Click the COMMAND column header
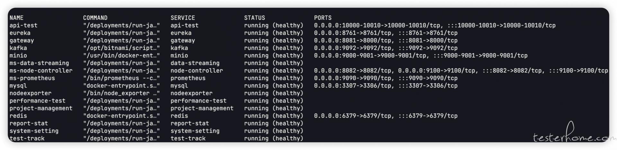The image size is (617, 150). pyautogui.click(x=95, y=18)
